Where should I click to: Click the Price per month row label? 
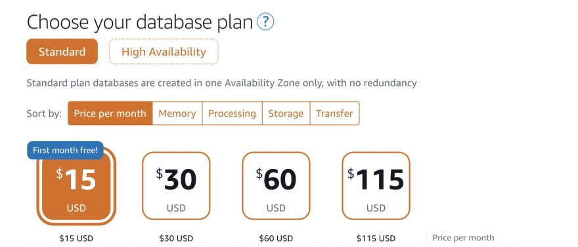[x=463, y=238]
